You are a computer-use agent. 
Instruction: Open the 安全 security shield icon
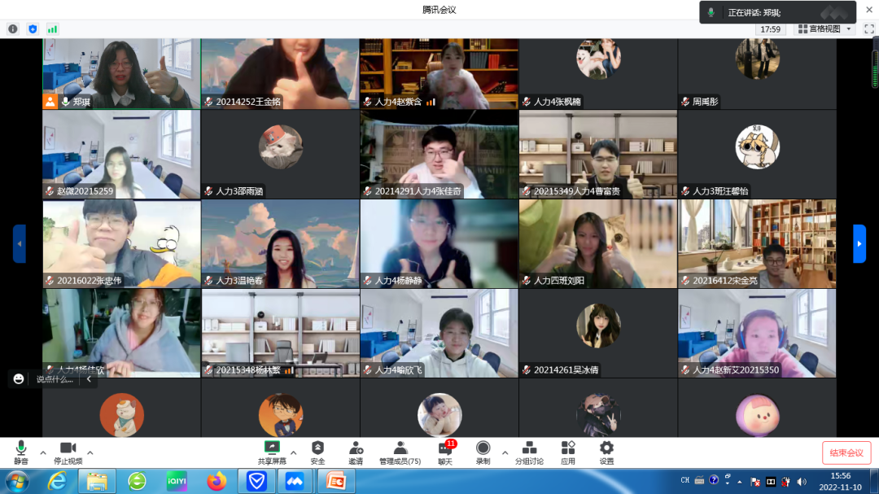317,452
